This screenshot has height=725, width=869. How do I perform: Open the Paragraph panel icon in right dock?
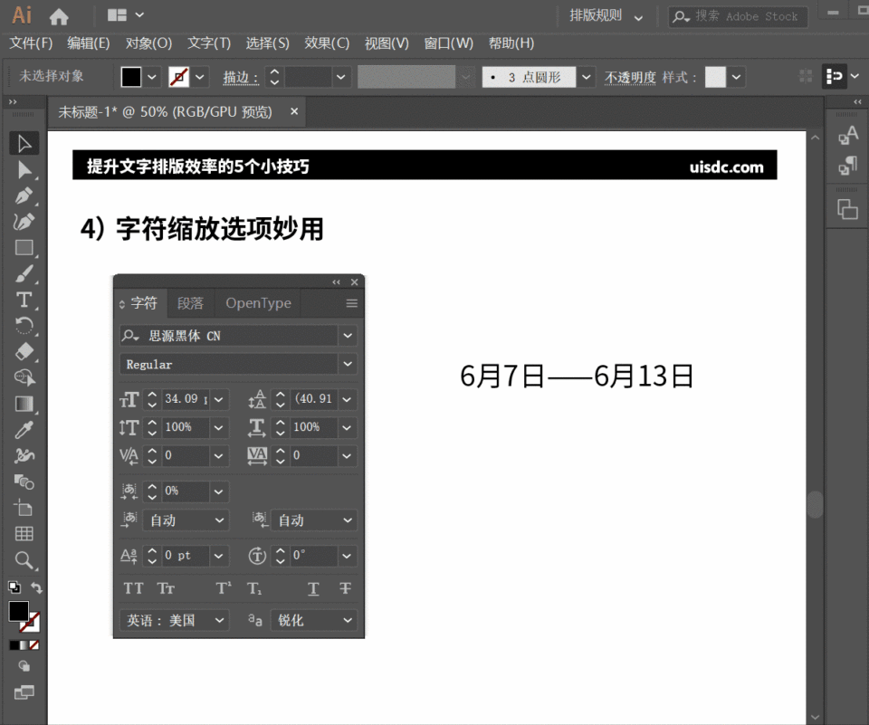click(x=847, y=166)
